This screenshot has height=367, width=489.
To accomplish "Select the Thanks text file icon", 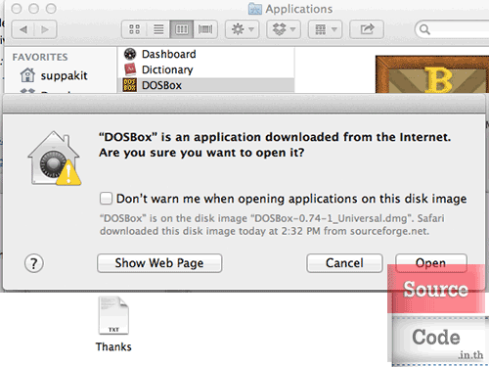I will point(113,315).
